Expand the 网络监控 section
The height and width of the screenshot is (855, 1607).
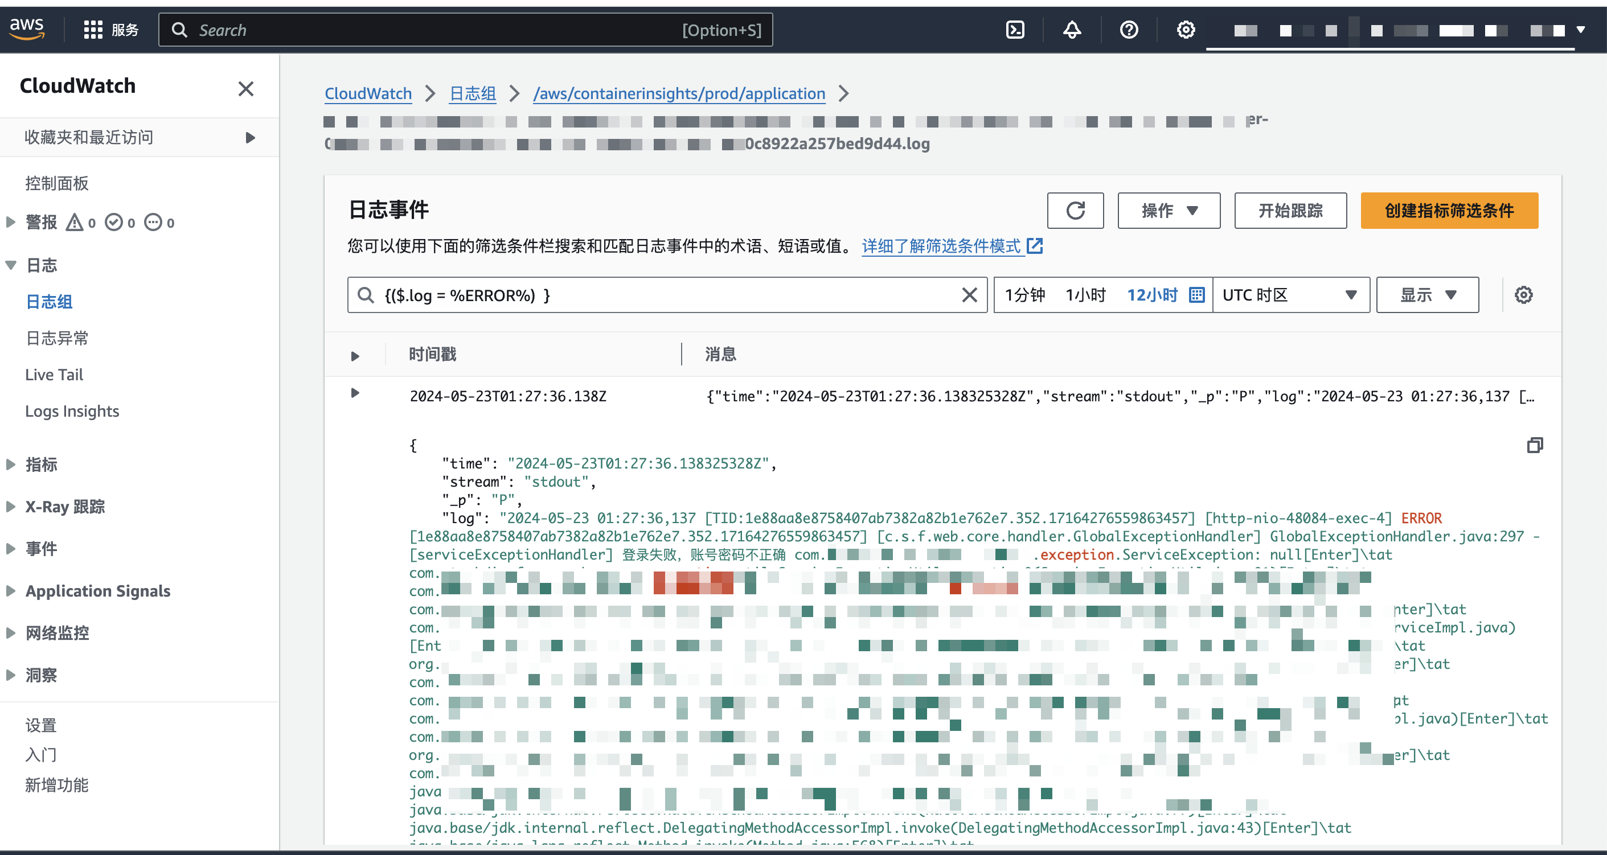coord(11,633)
